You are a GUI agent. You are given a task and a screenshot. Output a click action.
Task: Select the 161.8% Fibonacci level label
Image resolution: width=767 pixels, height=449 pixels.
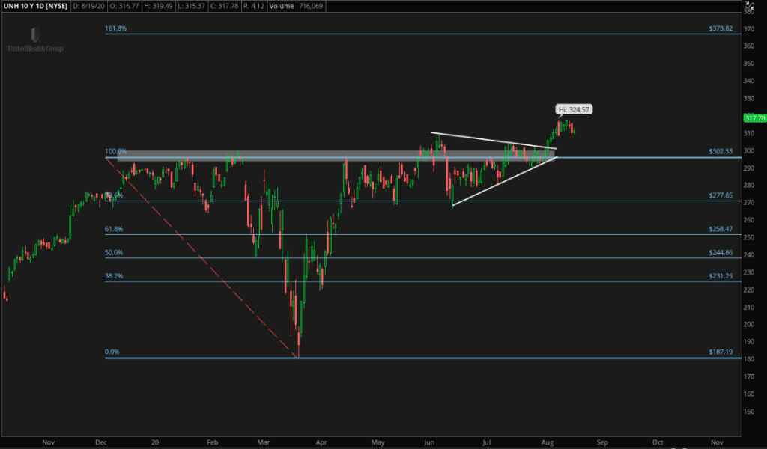(115, 28)
